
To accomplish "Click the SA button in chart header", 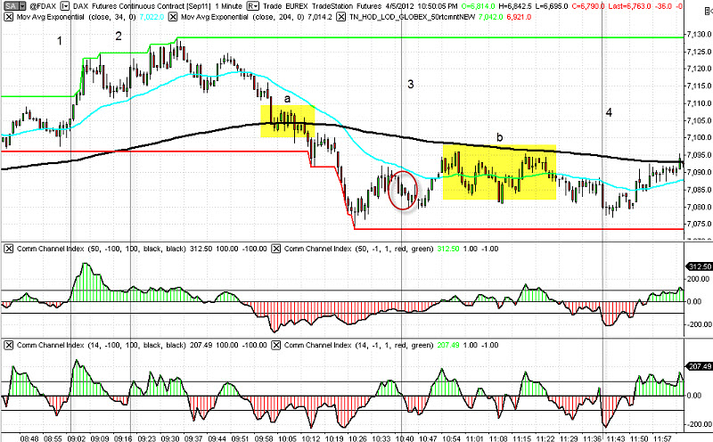I will [12, 6].
